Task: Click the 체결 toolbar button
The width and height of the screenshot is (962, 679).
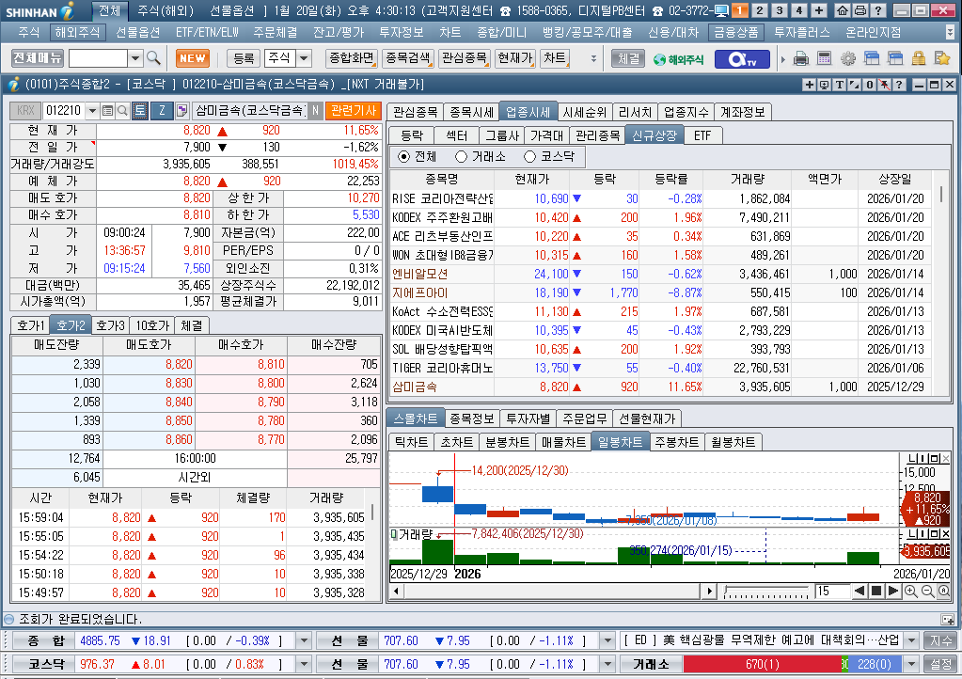Action: tap(629, 59)
